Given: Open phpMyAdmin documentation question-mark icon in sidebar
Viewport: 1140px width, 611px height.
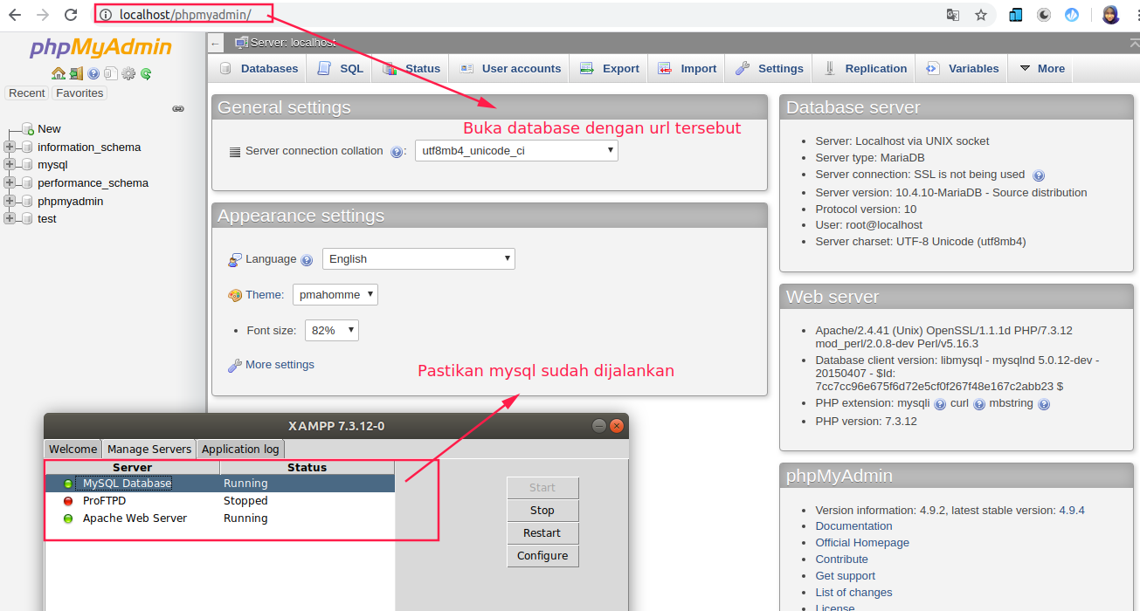Looking at the screenshot, I should pos(93,73).
